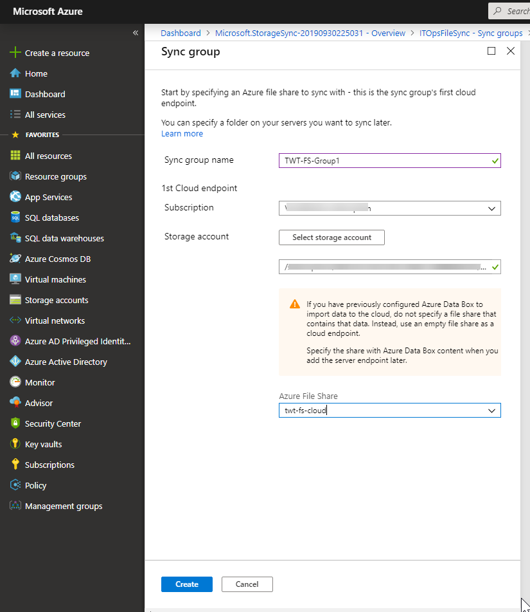
Task: Click the Azure AD Privileged Identity icon
Action: (x=15, y=340)
